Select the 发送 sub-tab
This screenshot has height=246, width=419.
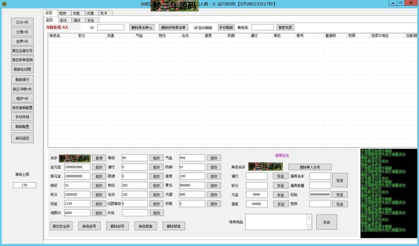92,20
